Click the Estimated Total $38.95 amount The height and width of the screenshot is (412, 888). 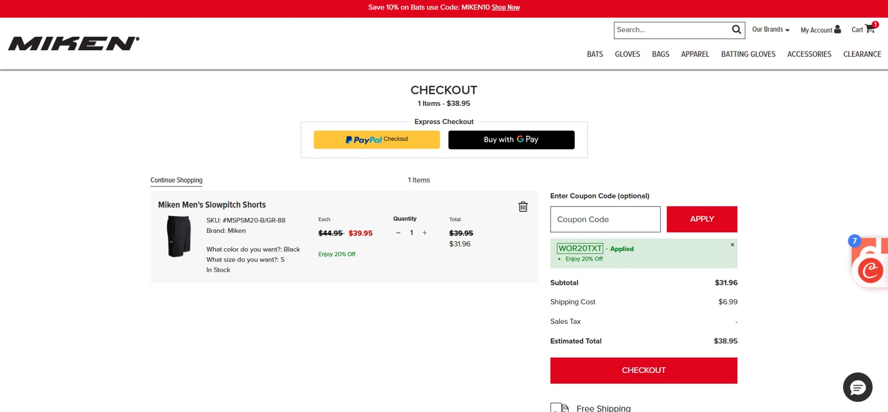click(x=726, y=341)
